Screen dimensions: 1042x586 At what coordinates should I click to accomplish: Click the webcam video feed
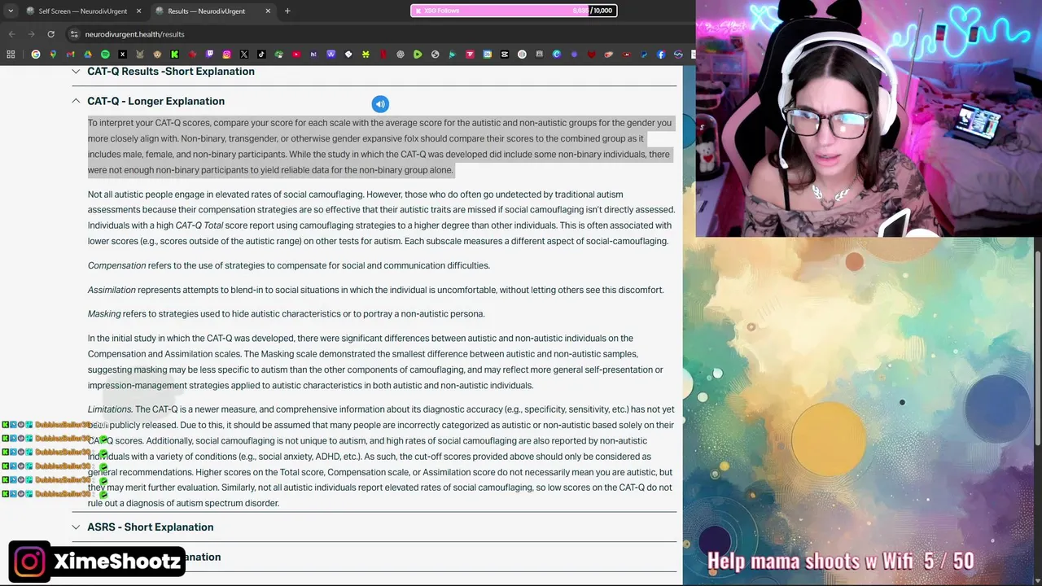869,118
